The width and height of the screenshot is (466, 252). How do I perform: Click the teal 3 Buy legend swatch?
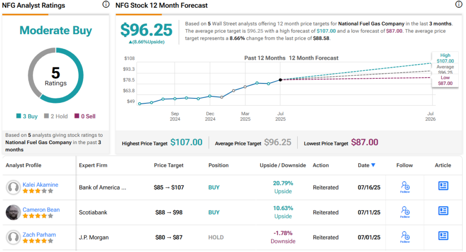(x=19, y=117)
